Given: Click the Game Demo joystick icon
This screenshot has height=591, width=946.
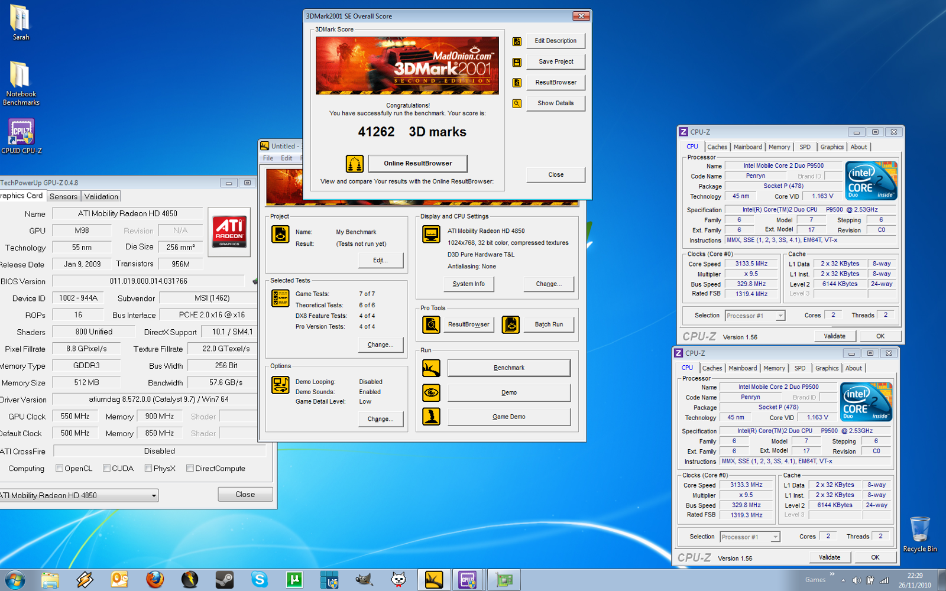Looking at the screenshot, I should (431, 417).
